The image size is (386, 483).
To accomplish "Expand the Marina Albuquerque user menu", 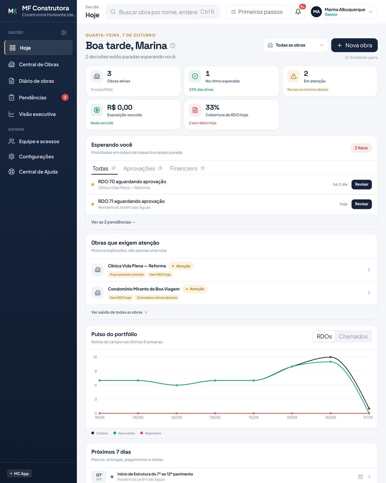I will click(x=344, y=12).
